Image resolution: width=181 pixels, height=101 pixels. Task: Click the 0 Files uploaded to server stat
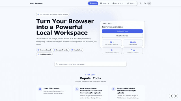(112, 51)
